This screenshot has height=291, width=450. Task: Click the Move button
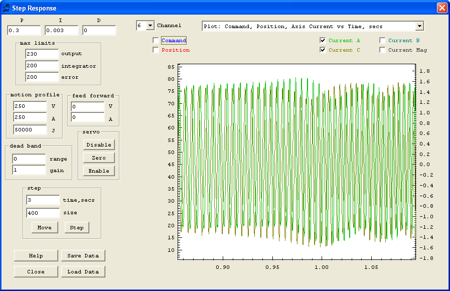(44, 228)
